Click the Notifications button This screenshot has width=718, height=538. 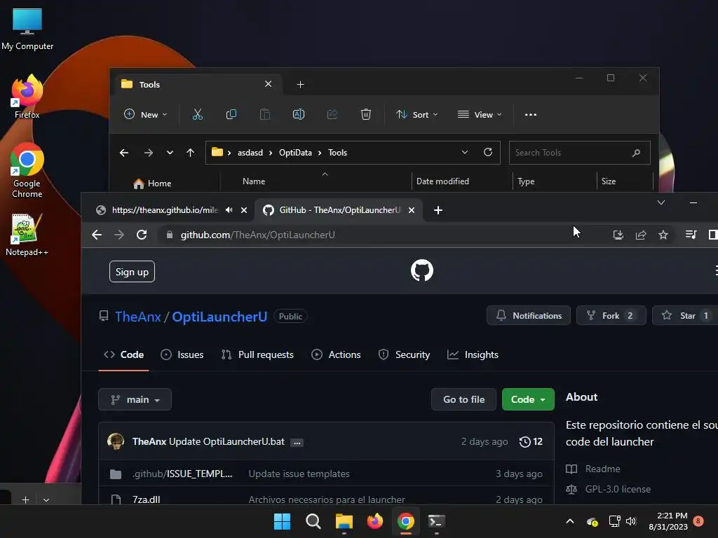pyautogui.click(x=529, y=316)
